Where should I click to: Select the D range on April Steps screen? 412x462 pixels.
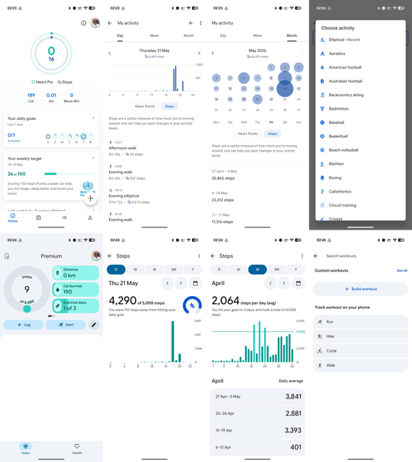[219, 269]
